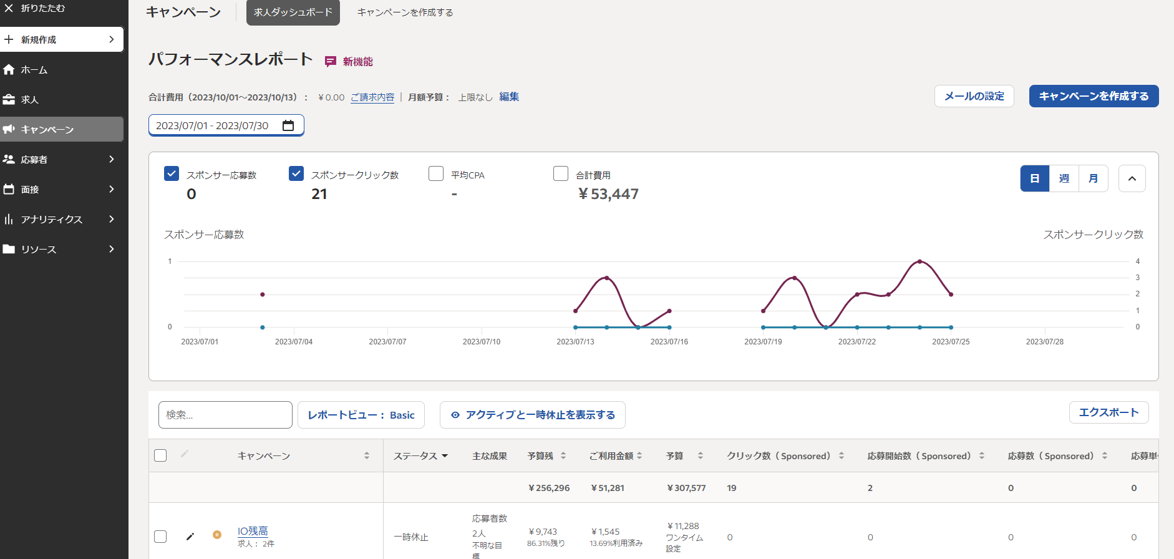Image resolution: width=1174 pixels, height=559 pixels.
Task: Switch to キャンペーンを作成する tab
Action: point(405,12)
